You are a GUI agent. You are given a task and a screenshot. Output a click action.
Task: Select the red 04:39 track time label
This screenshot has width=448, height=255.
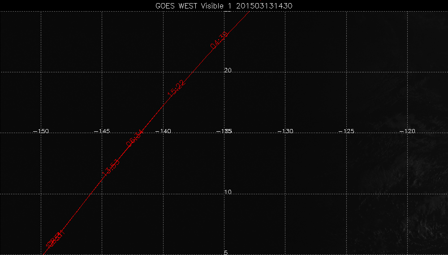tap(220, 40)
